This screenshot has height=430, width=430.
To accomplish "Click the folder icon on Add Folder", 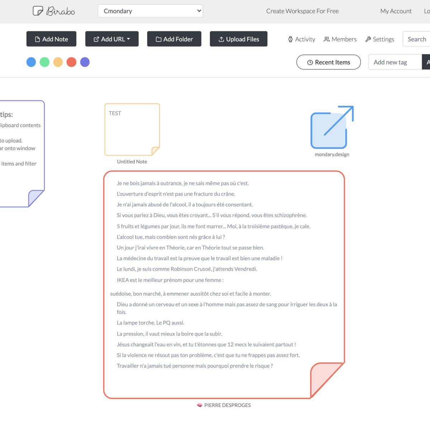I will (x=158, y=39).
